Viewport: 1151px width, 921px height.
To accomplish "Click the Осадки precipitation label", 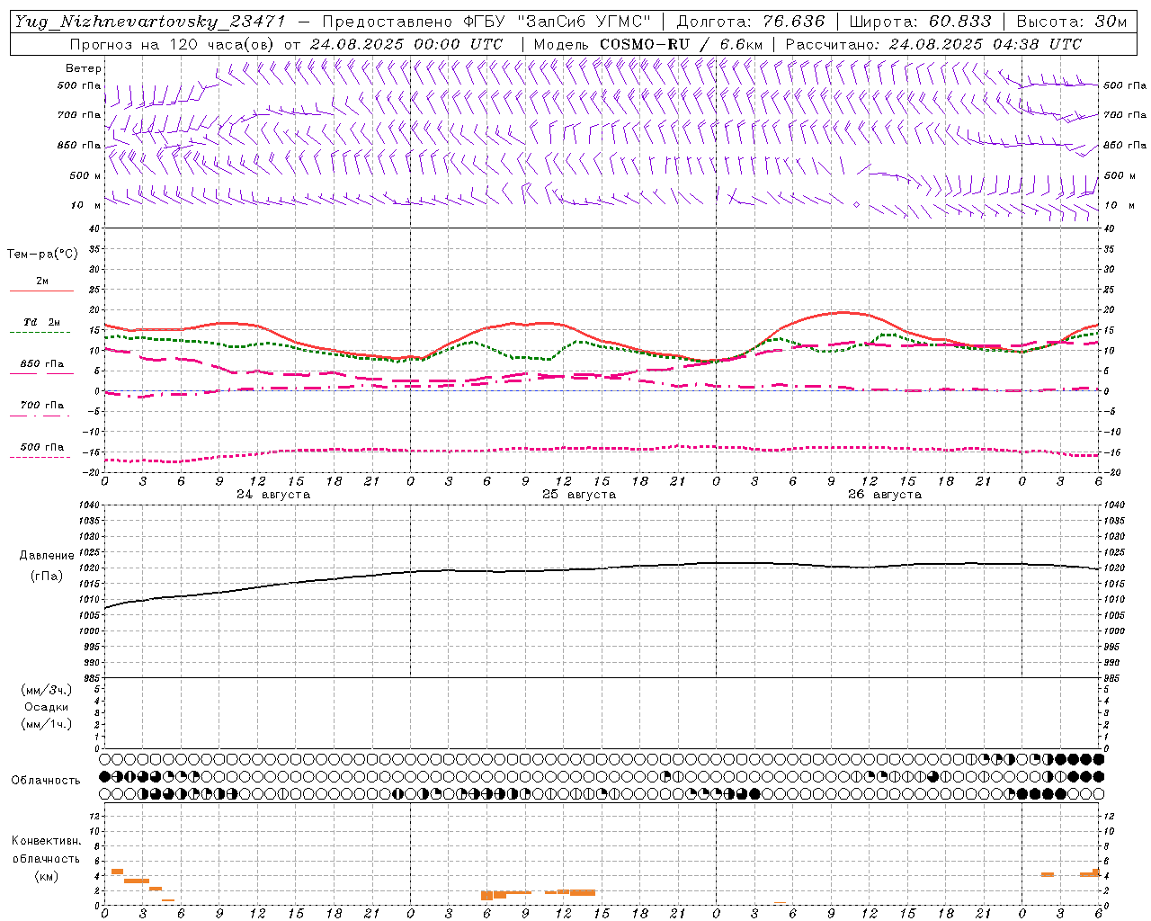I will pos(47,707).
